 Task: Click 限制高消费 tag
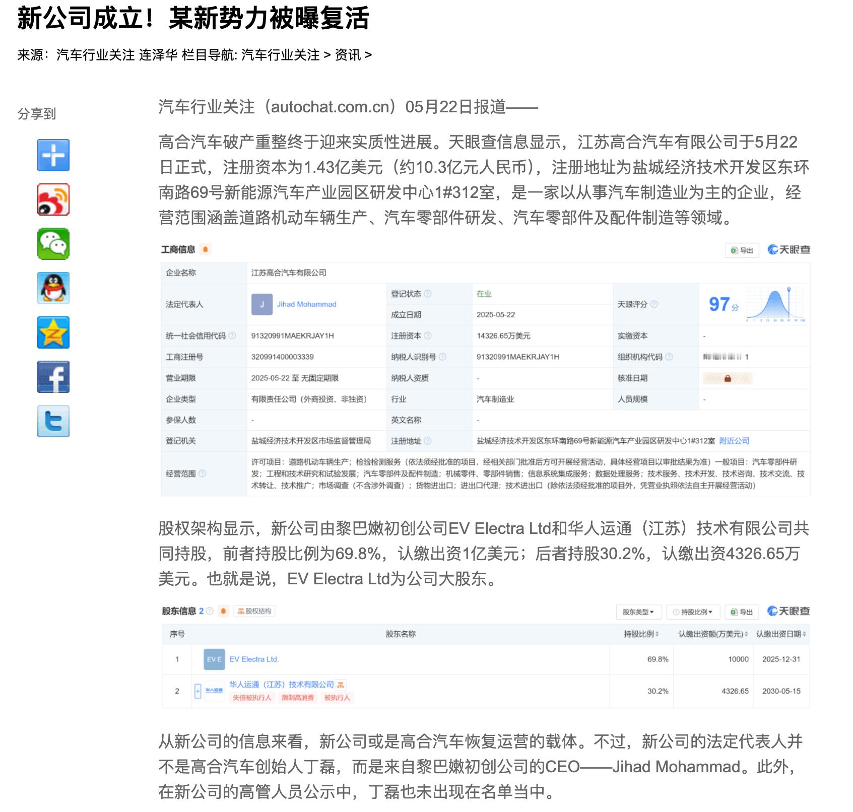pos(298,698)
